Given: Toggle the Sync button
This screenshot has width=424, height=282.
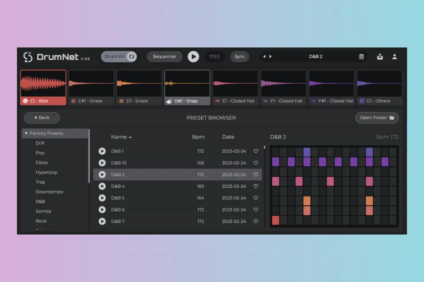Looking at the screenshot, I should [x=240, y=56].
